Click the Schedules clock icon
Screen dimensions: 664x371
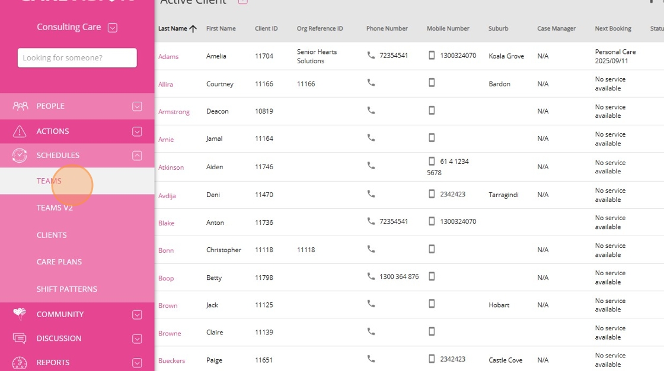pos(20,155)
